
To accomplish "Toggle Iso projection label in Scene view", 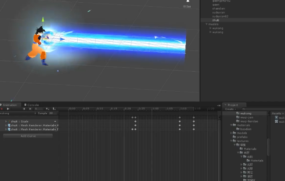I will pos(187,7).
